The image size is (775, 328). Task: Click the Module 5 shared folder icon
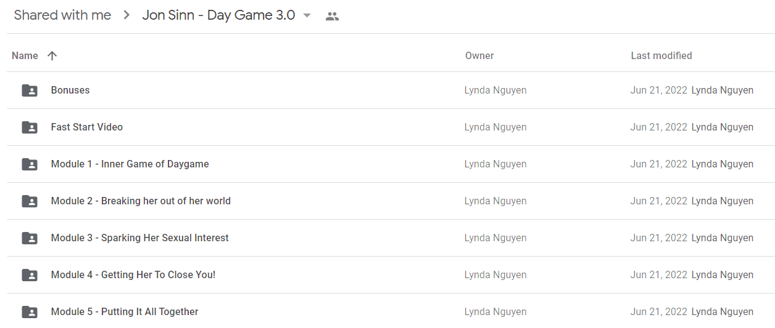(x=30, y=312)
